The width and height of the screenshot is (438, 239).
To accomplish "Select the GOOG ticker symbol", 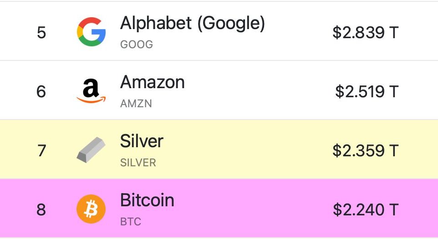I will pos(137,45).
